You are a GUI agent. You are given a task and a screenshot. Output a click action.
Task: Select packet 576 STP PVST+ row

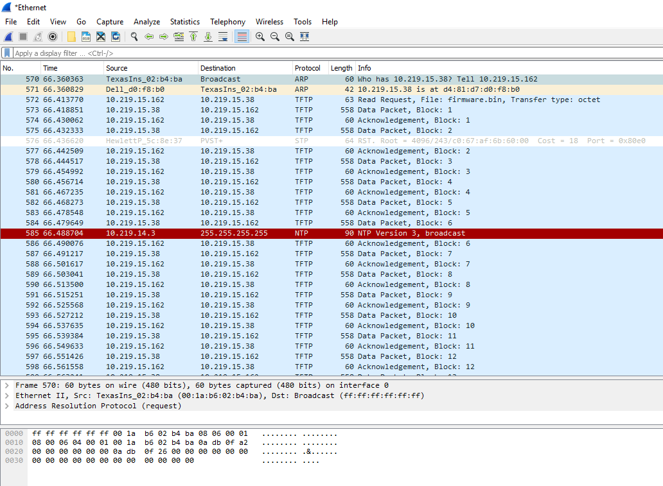(331, 141)
